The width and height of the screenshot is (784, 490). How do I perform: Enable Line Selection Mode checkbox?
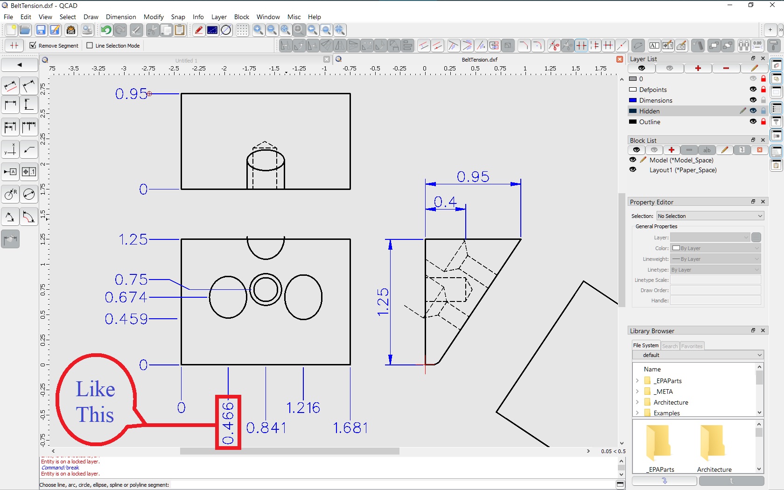pyautogui.click(x=90, y=45)
